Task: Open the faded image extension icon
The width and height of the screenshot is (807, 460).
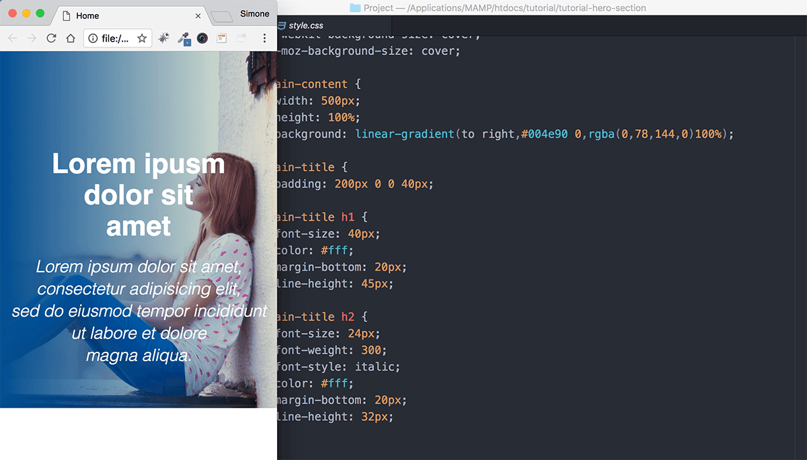Action: tap(241, 39)
